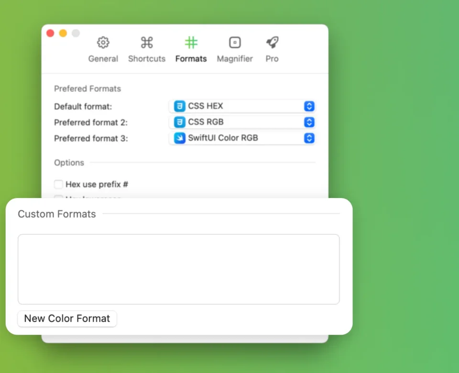
Task: Click the Default format: label
Action: (83, 107)
